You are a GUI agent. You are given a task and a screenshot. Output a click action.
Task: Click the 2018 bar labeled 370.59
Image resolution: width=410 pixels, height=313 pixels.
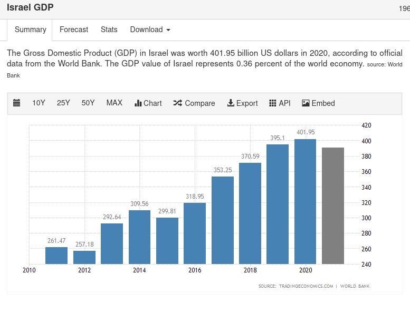250,213
